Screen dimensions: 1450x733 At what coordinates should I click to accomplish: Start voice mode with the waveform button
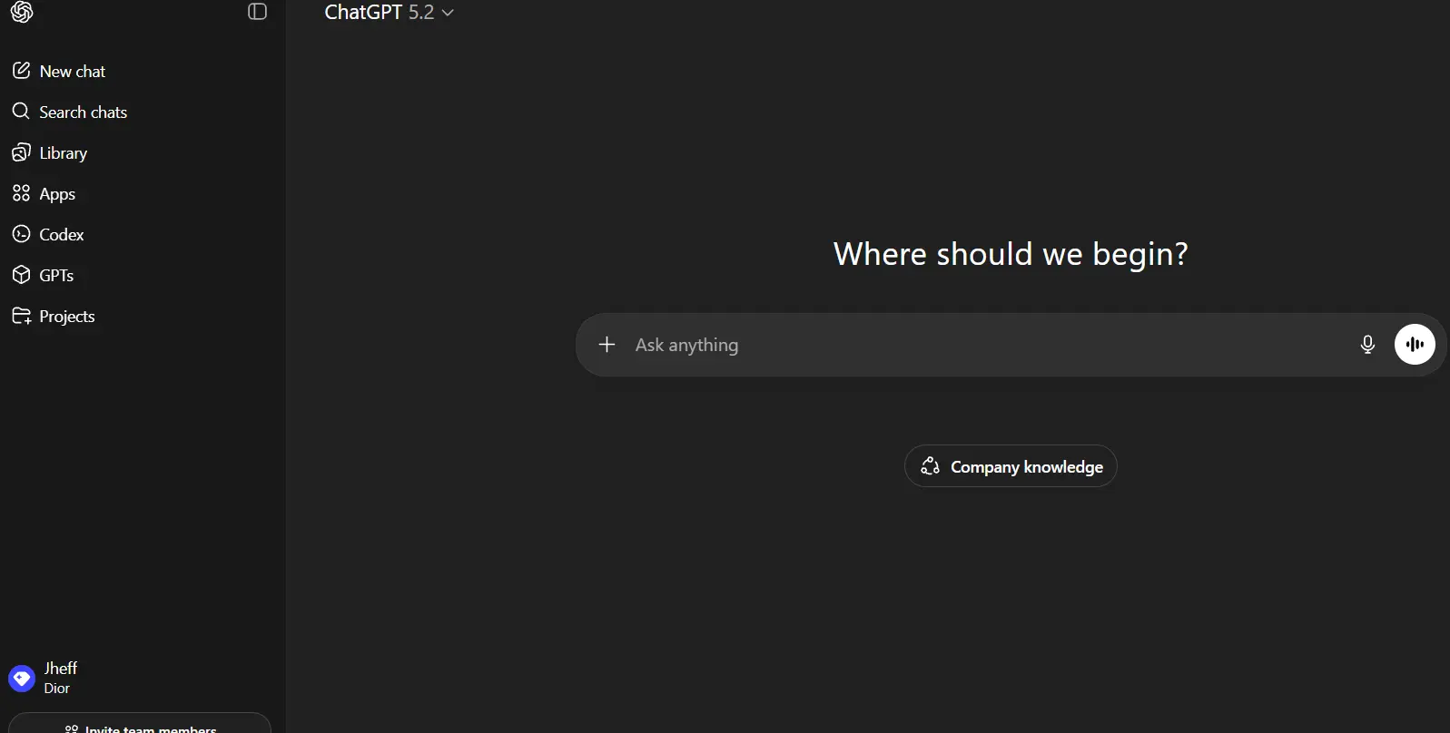coord(1415,345)
